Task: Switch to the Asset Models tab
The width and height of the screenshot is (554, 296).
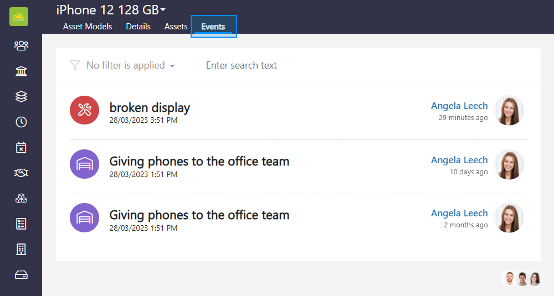Action: click(x=88, y=27)
